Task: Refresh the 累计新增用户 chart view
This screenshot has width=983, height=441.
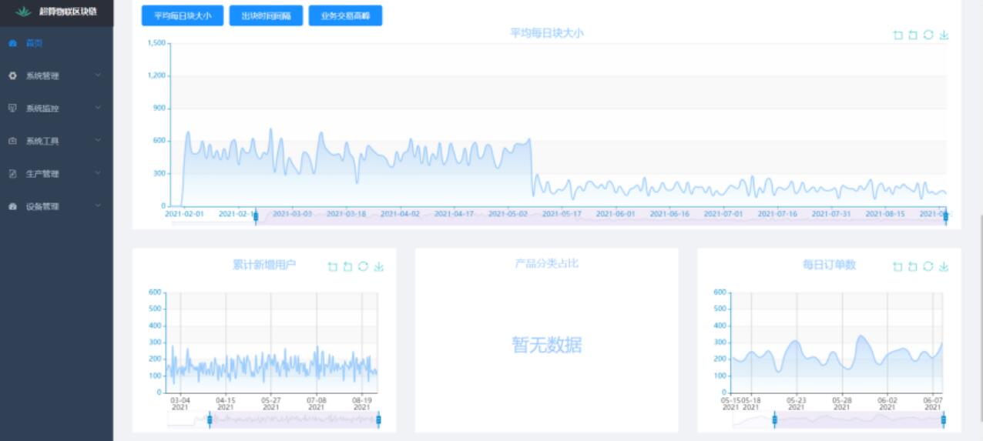Action: point(363,267)
